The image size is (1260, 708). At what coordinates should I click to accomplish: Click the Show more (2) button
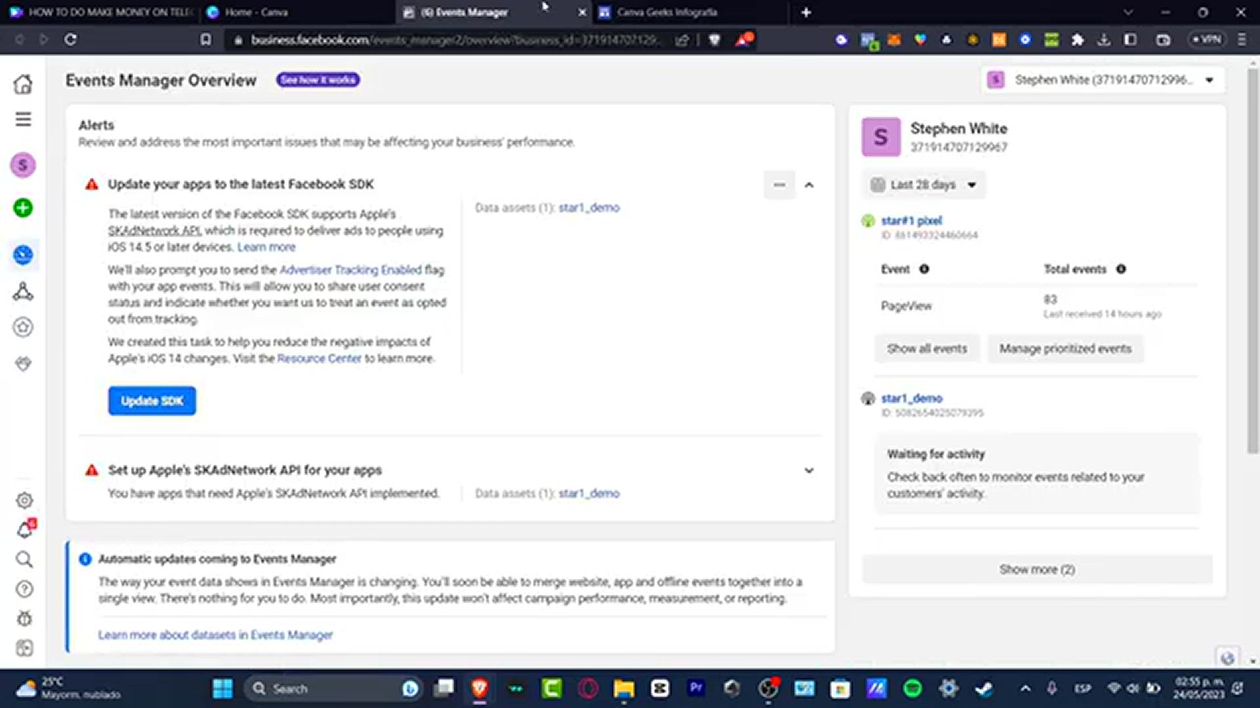coord(1037,569)
